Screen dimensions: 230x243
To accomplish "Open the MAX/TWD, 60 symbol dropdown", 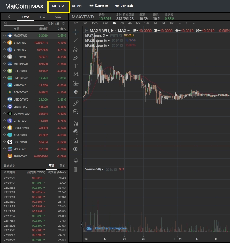I will (128, 31).
